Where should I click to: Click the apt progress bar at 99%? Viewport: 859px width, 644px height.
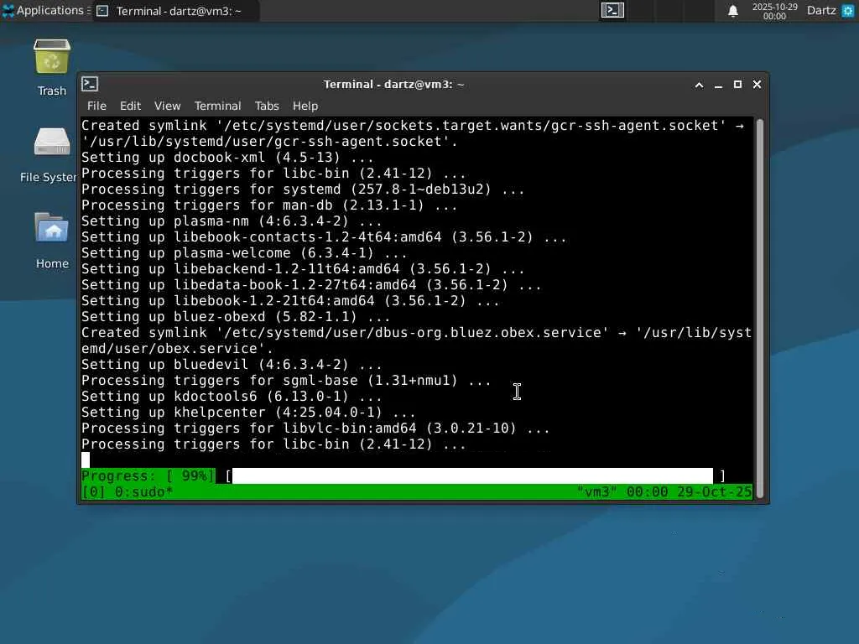tap(475, 476)
